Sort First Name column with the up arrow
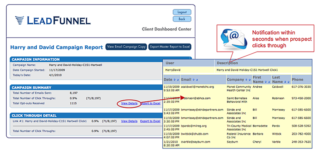The height and width of the screenshot is (150, 317). click(x=269, y=82)
